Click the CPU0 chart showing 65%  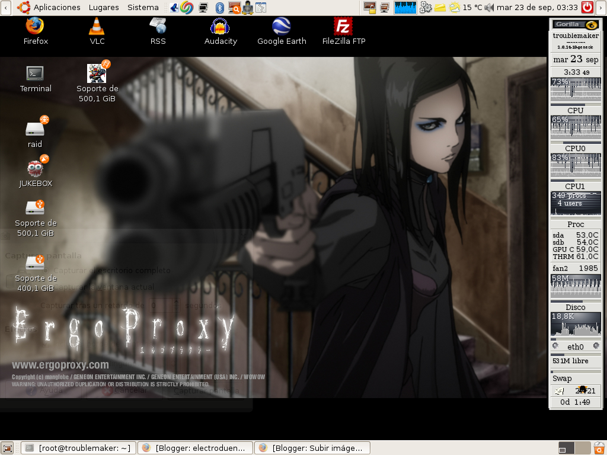(576, 127)
